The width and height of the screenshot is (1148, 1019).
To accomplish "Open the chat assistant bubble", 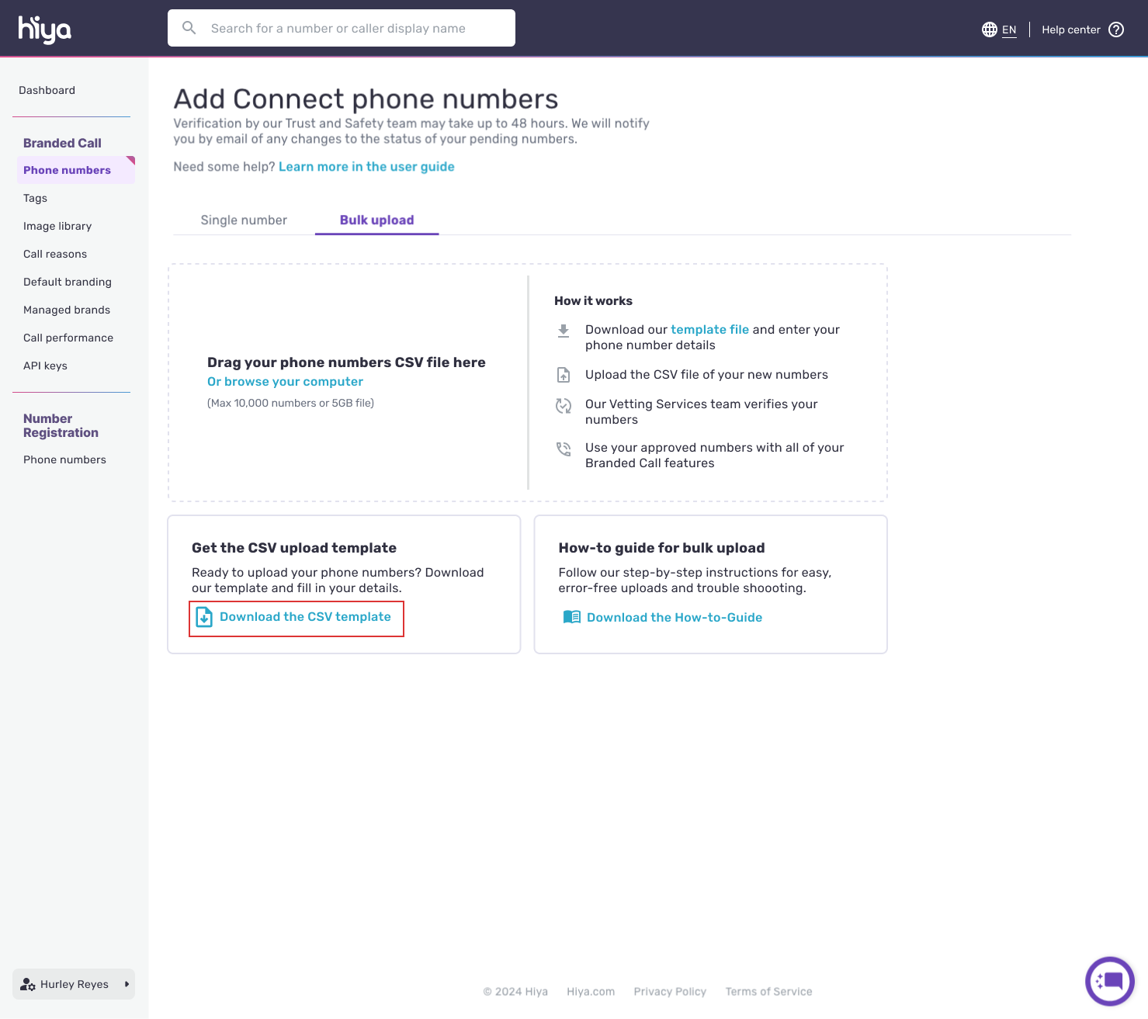I will tap(1110, 981).
